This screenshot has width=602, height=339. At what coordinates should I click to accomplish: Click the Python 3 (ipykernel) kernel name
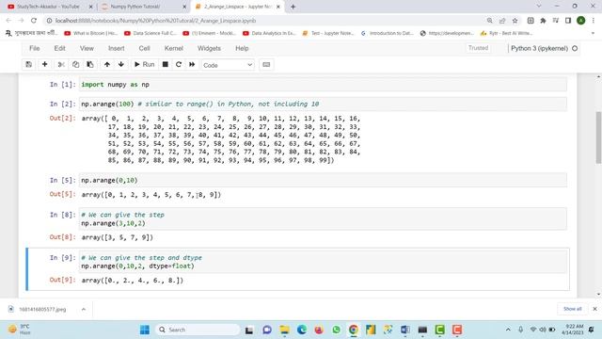[x=539, y=48]
